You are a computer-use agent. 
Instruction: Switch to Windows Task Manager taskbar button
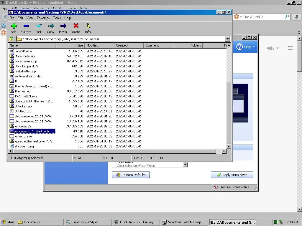coord(185,222)
